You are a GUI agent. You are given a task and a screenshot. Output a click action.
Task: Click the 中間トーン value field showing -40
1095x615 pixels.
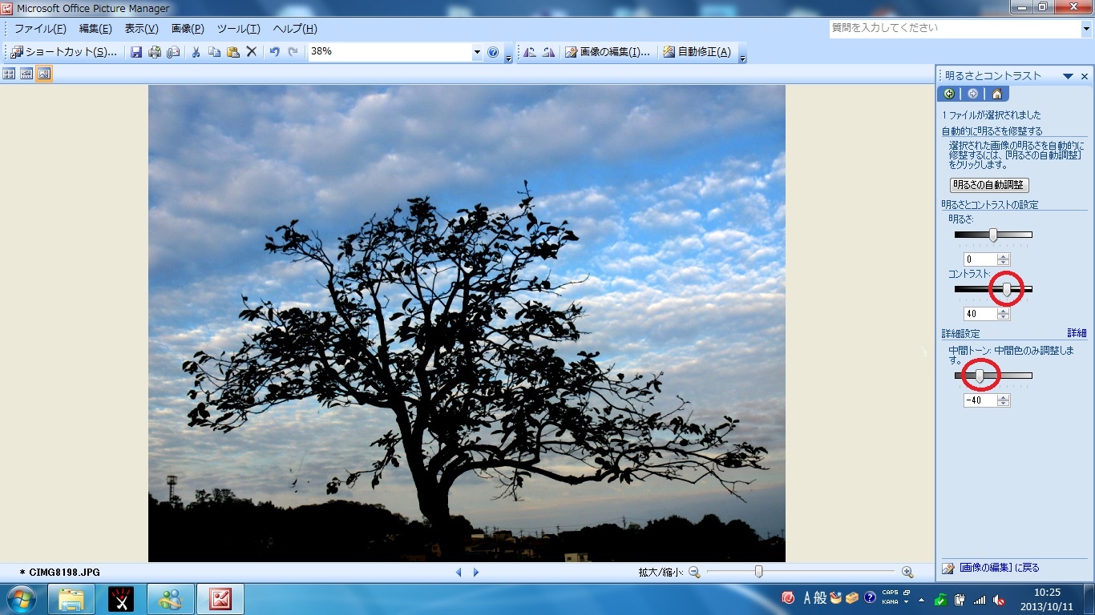tap(980, 400)
